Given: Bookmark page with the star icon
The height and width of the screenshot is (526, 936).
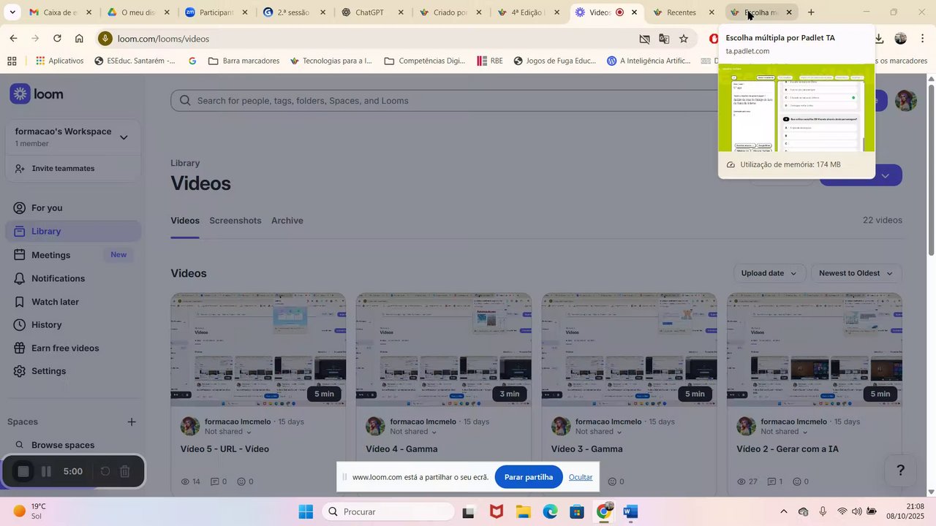Looking at the screenshot, I should pos(684,39).
